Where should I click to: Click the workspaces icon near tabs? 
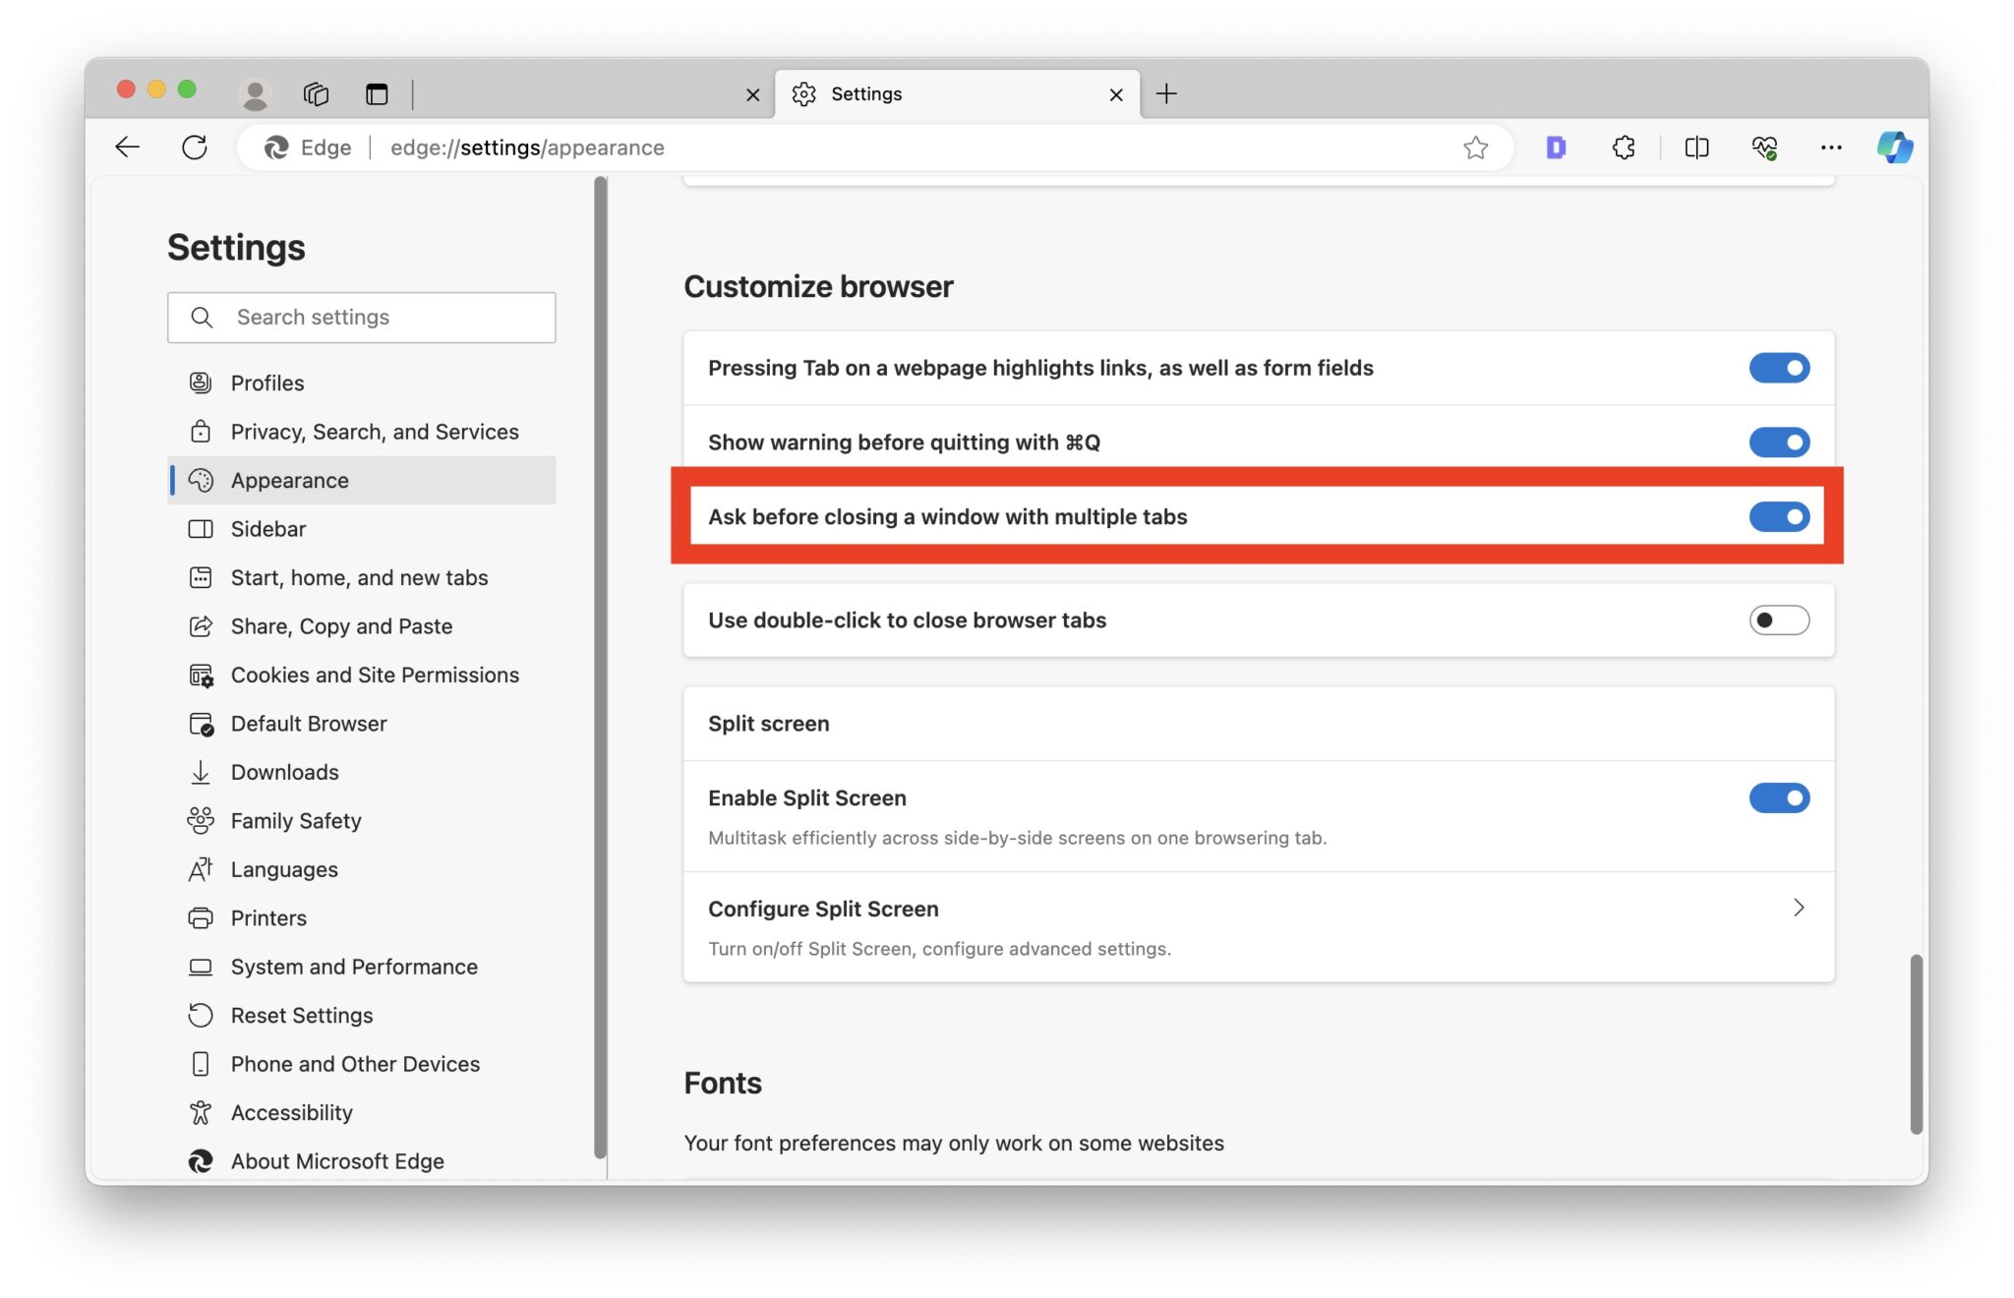point(316,93)
